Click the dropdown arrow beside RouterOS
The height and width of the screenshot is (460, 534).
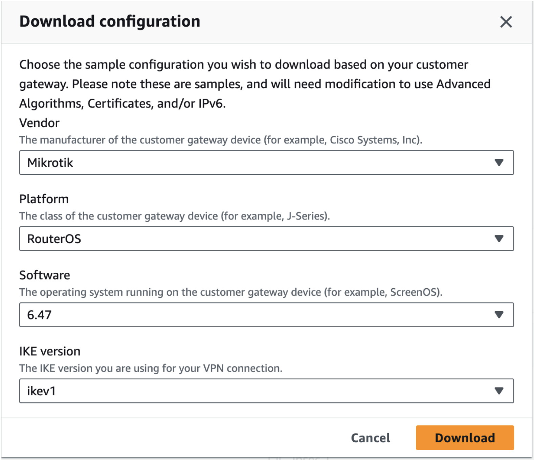[x=499, y=239]
